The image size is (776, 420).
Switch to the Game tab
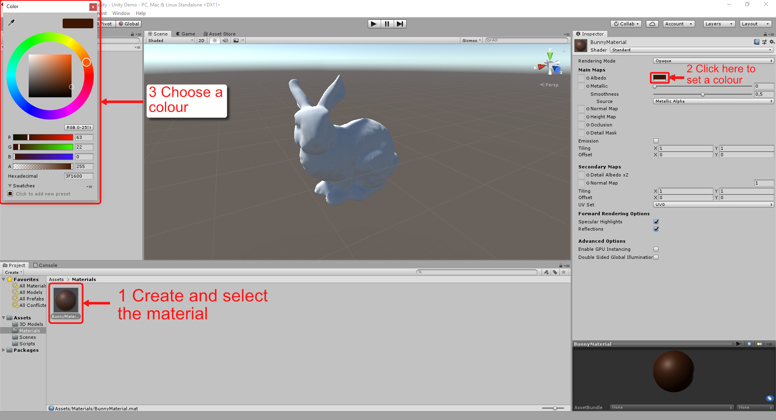pos(186,34)
